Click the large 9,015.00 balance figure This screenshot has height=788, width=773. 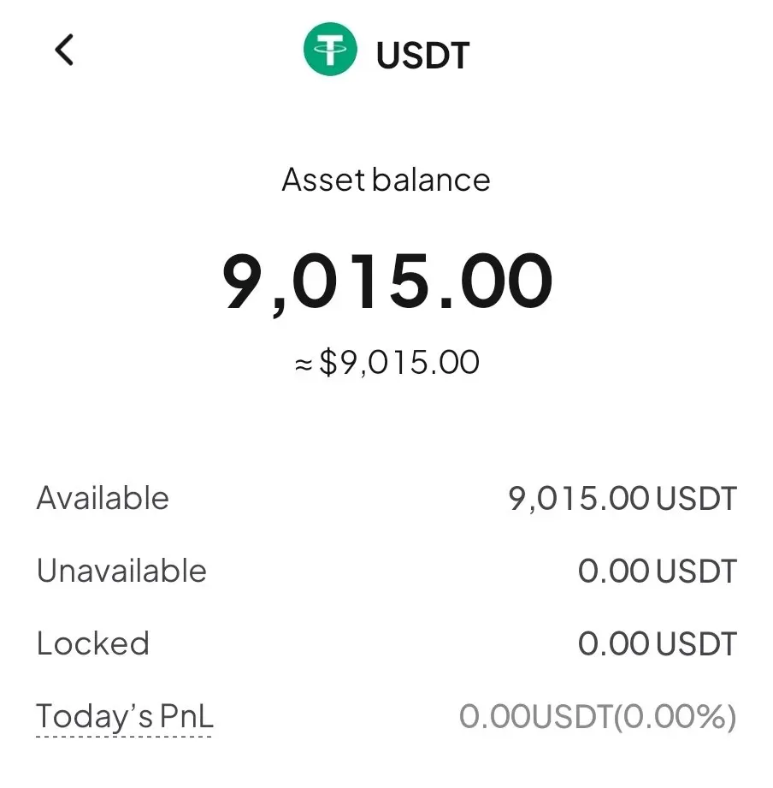(387, 281)
